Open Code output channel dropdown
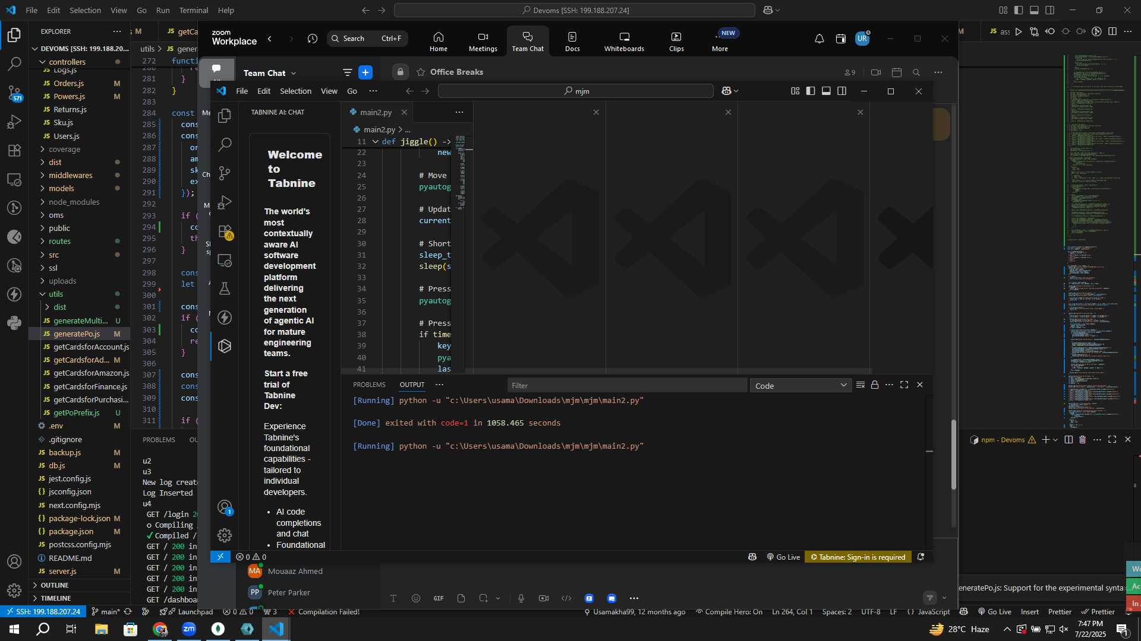 [800, 386]
